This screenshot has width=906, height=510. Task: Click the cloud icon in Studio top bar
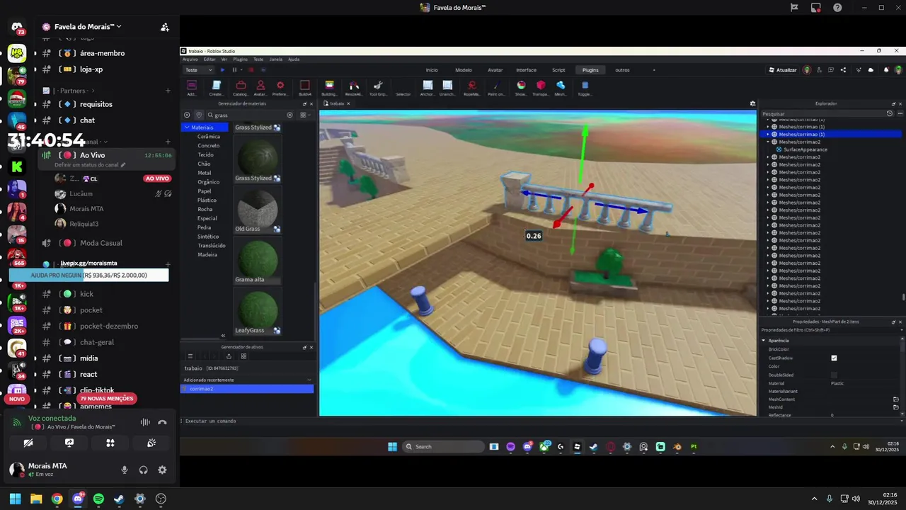871,70
